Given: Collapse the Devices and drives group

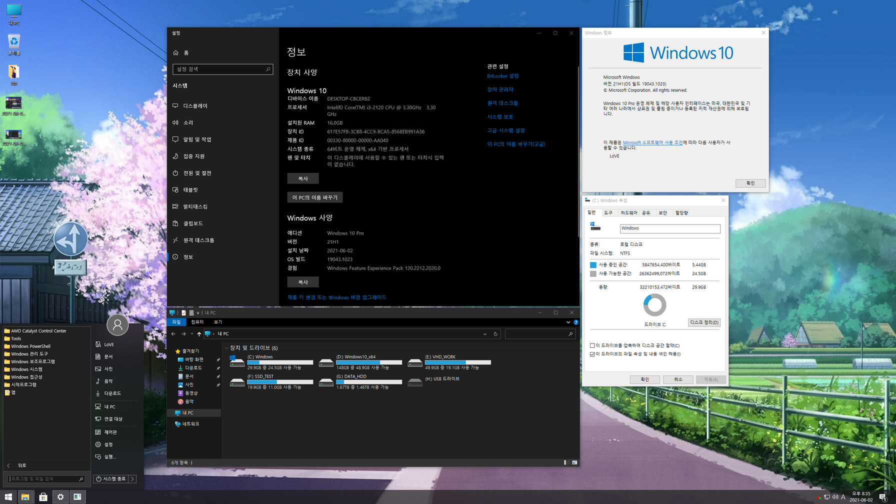Looking at the screenshot, I should 226,348.
